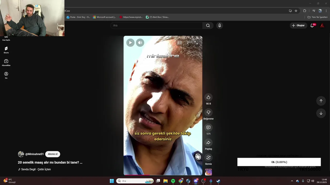330x185 pixels.
Task: Open the Posta - Emir Koç bookmark
Action: [x=78, y=17]
